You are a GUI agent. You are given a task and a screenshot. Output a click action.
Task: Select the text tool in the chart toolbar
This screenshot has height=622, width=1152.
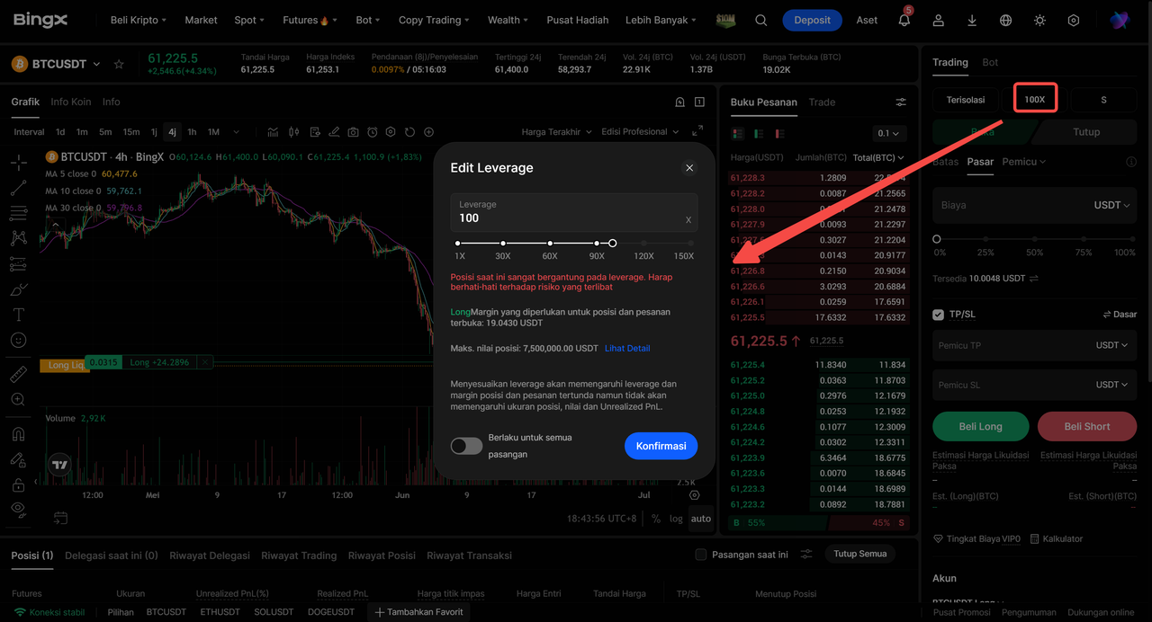point(18,315)
